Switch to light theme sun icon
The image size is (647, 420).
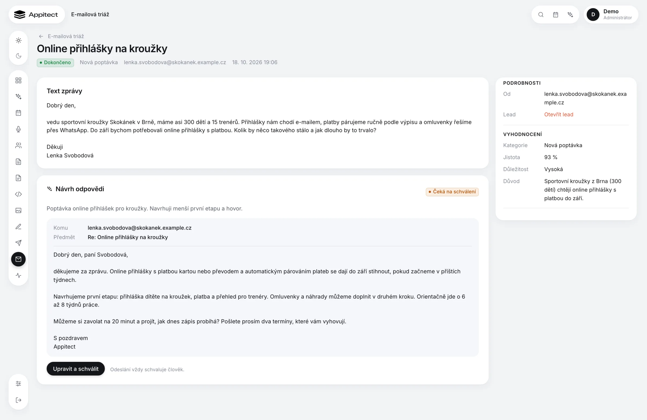[x=19, y=40]
